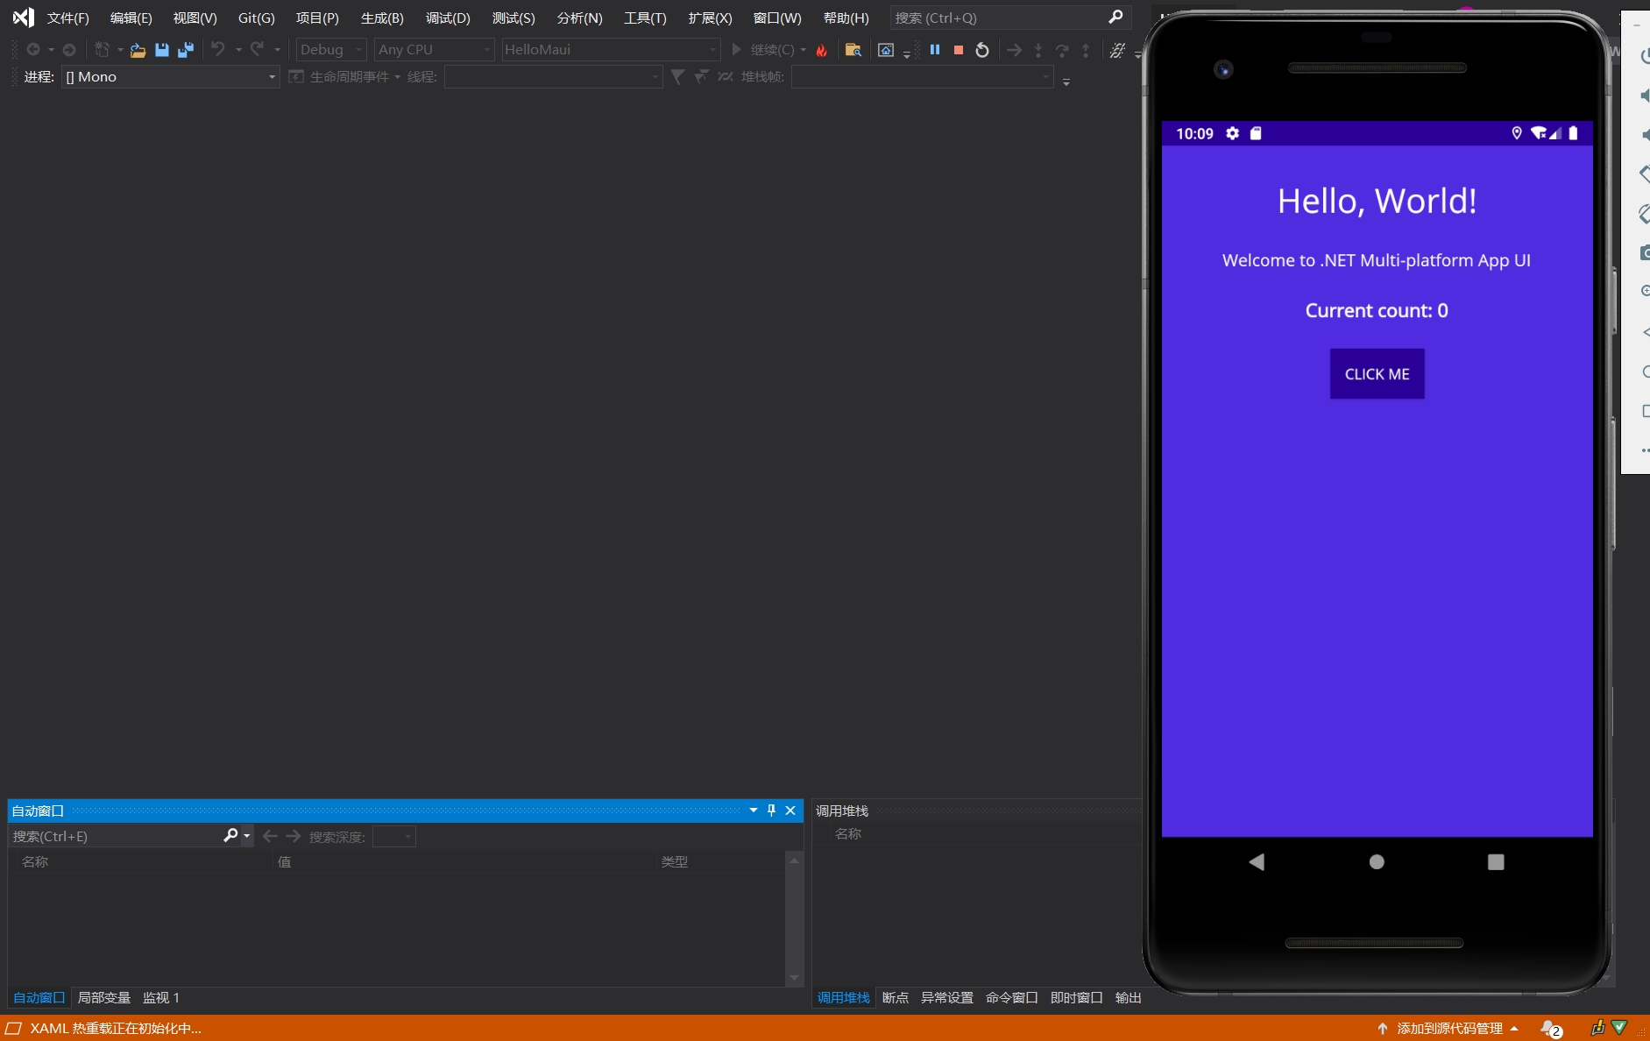Restart the debugging session
The width and height of the screenshot is (1650, 1041).
982,50
